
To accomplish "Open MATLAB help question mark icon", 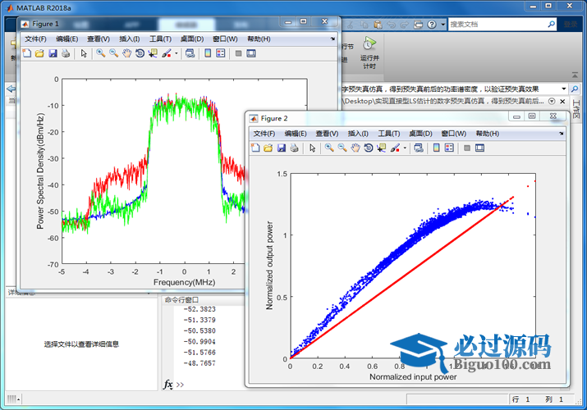I will coord(432,25).
